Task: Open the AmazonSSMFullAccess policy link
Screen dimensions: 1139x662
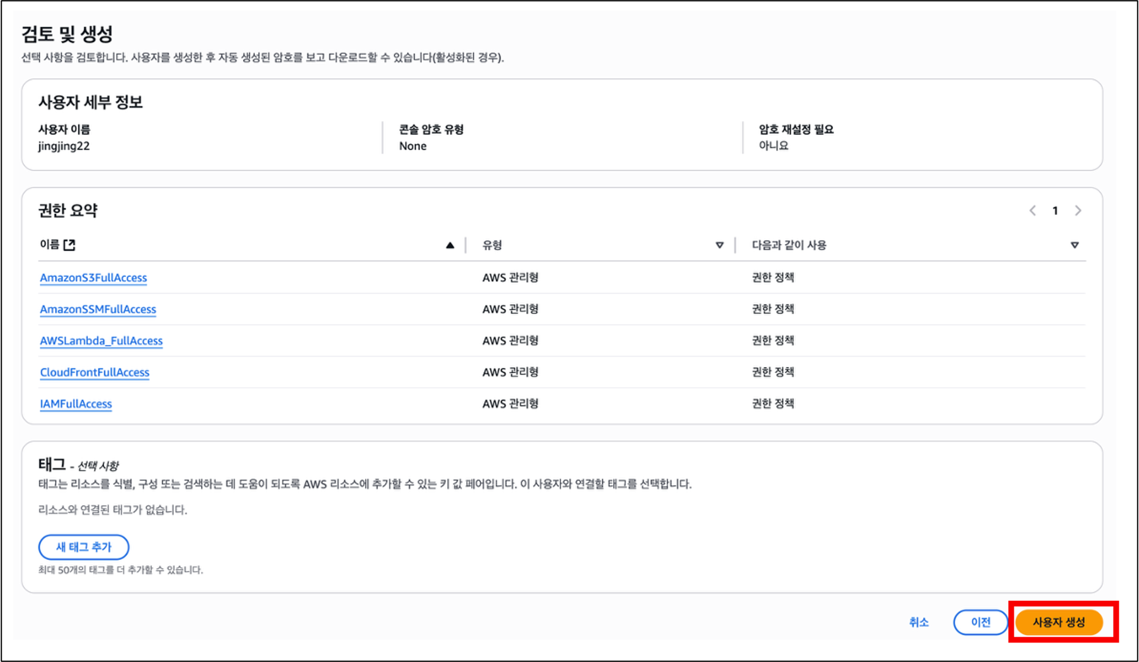Action: click(x=98, y=310)
